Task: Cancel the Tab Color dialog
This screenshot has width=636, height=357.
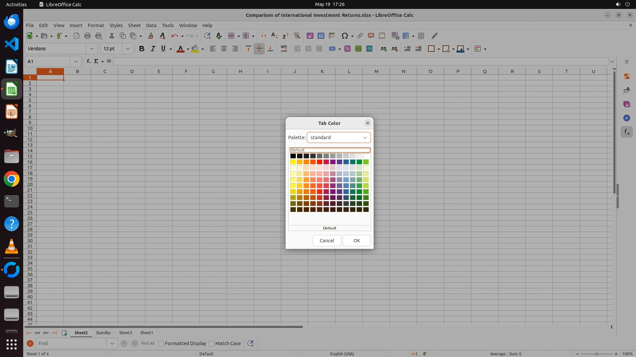Action: (327, 241)
